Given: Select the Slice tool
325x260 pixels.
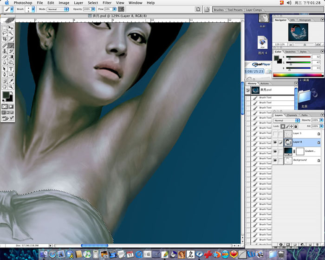Looking at the screenshot, I should (x=11, y=39).
